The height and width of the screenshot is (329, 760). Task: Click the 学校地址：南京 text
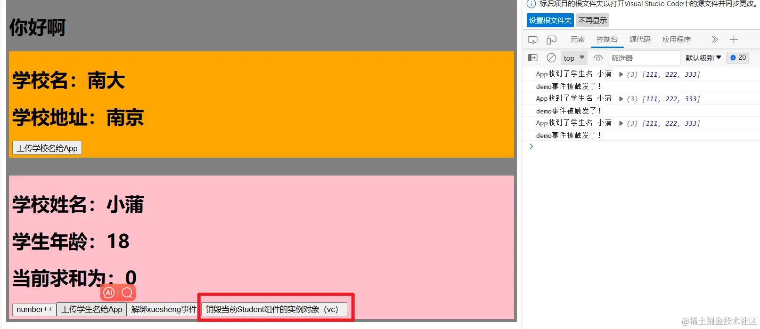[x=78, y=118]
